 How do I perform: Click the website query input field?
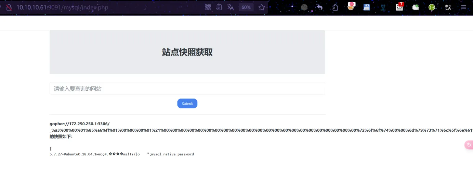(x=187, y=89)
